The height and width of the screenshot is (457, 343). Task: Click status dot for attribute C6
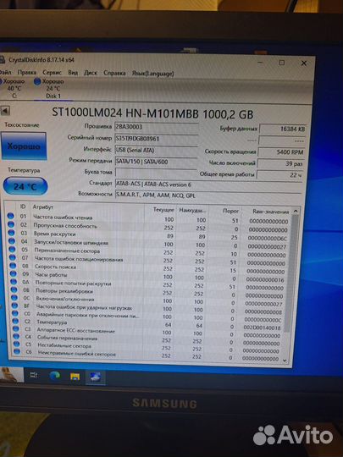tap(17, 351)
